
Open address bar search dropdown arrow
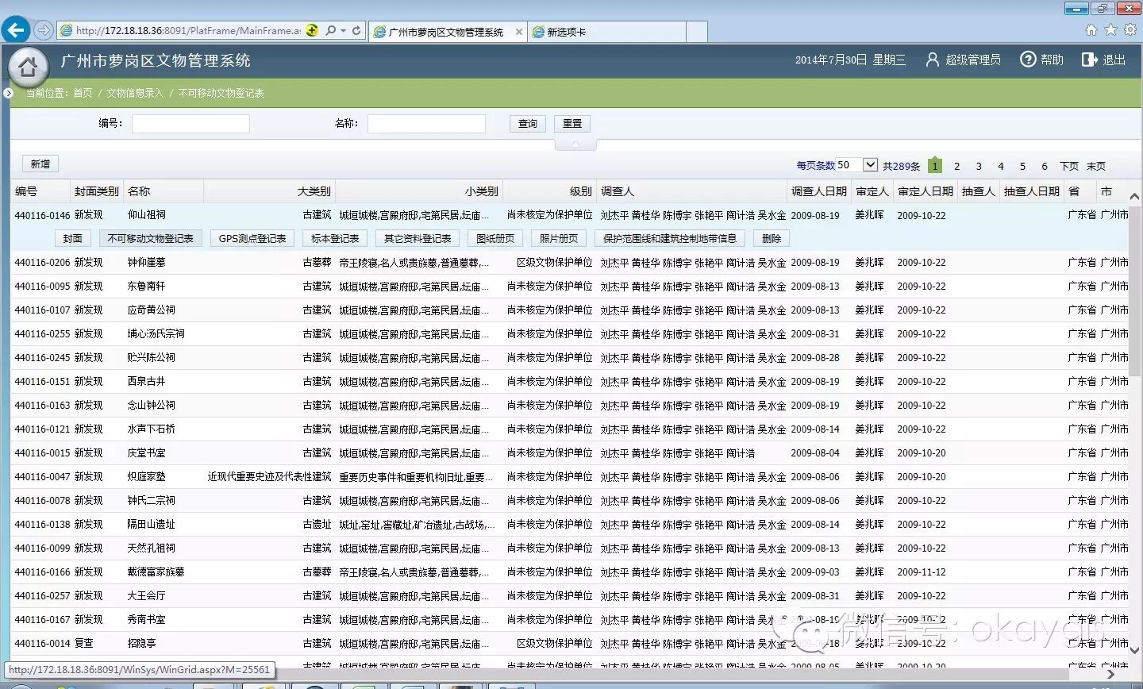tap(343, 31)
